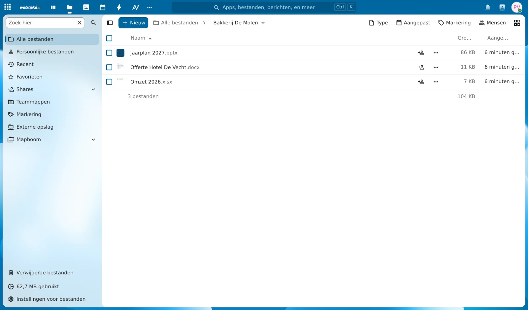Focus the Apps, bestanden, berichten search field
This screenshot has height=310, width=528.
coord(264,7)
